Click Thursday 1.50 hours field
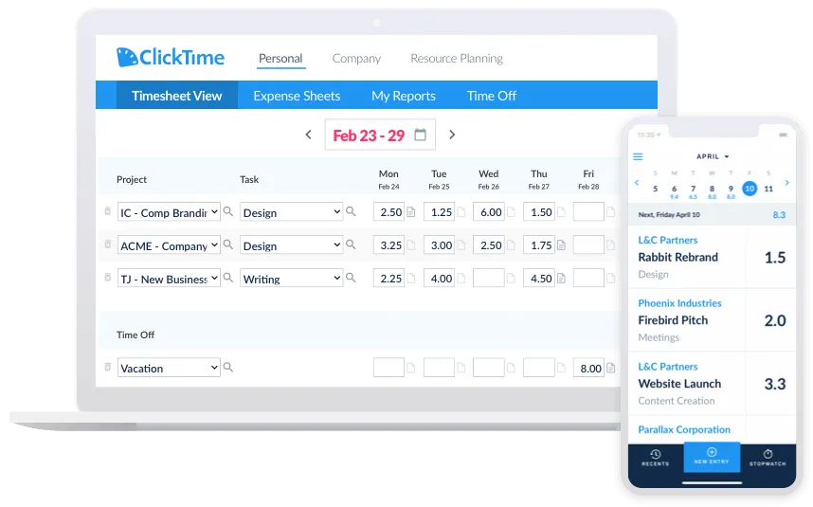Viewport: 813px width, 507px height. pyautogui.click(x=539, y=212)
